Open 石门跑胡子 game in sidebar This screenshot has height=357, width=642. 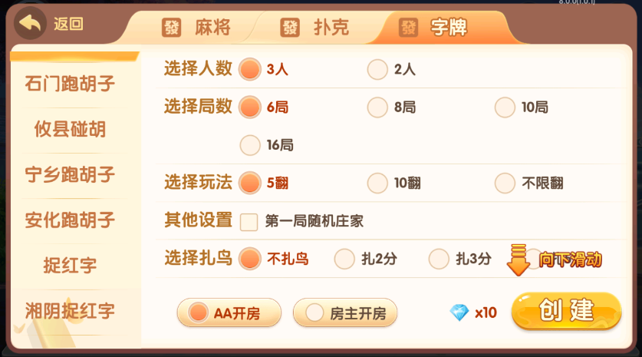(70, 84)
